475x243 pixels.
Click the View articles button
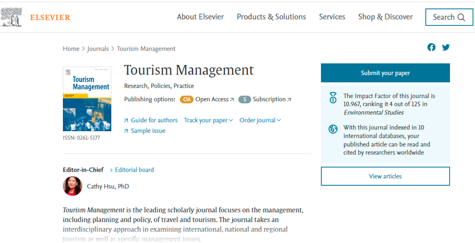[385, 176]
